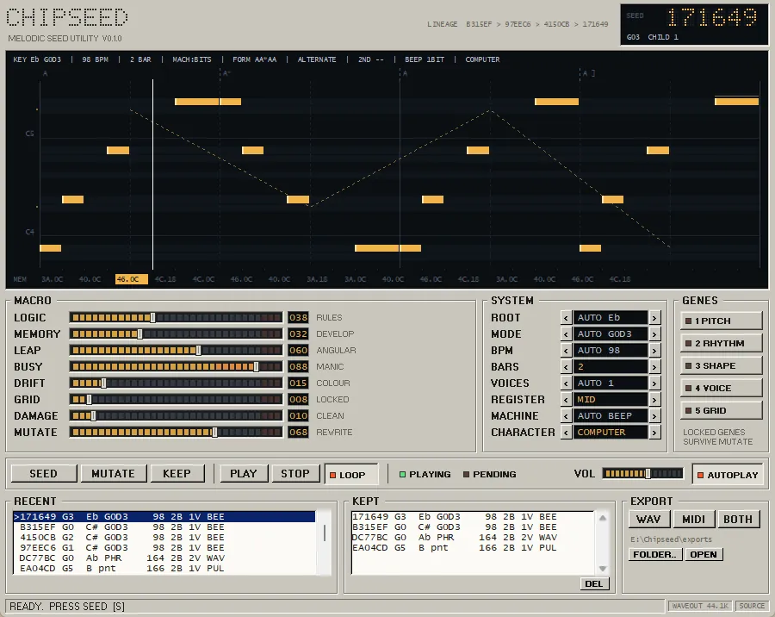Lock the 5 GRID gene
Screen dimensions: 775x617
tap(721, 410)
